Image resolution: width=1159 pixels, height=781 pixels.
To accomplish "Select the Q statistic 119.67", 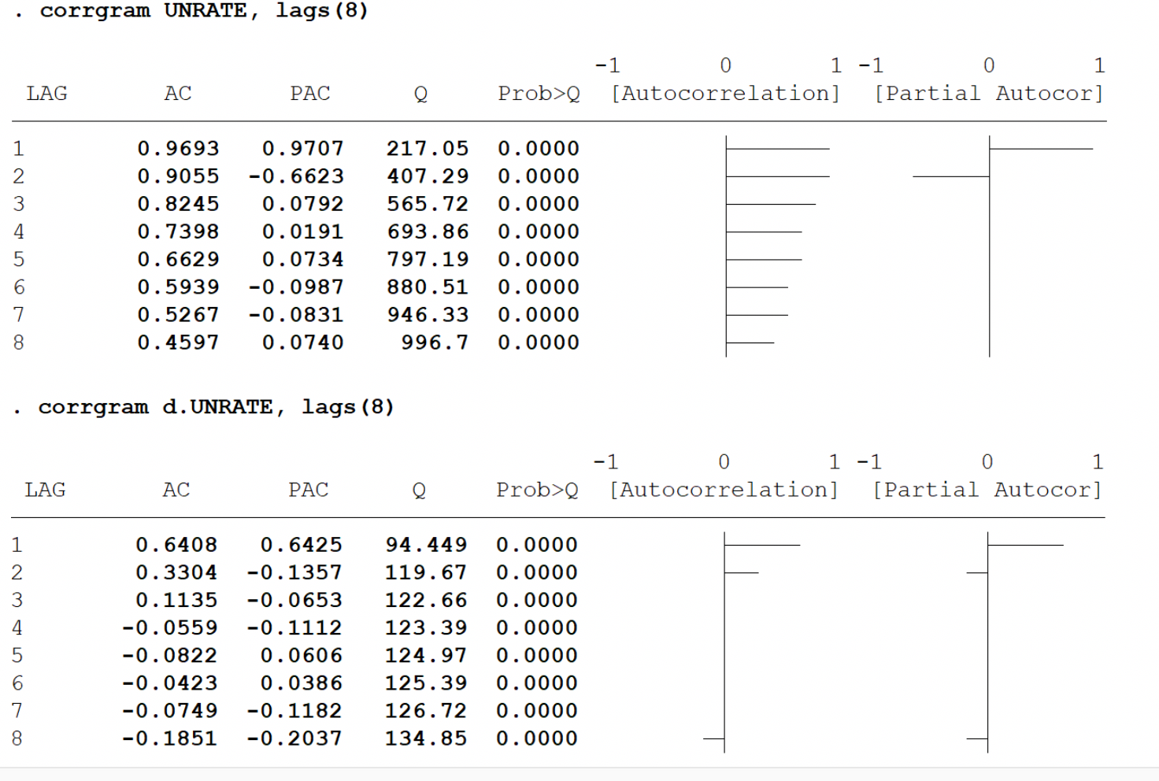I will (426, 572).
